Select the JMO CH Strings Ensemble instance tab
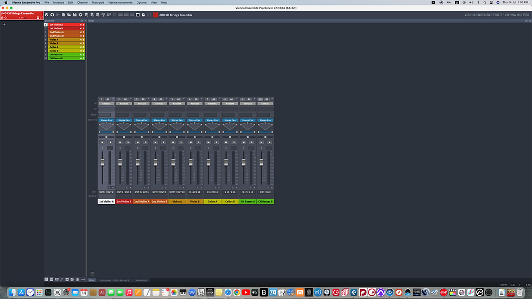The width and height of the screenshot is (532, 299). [x=22, y=15]
